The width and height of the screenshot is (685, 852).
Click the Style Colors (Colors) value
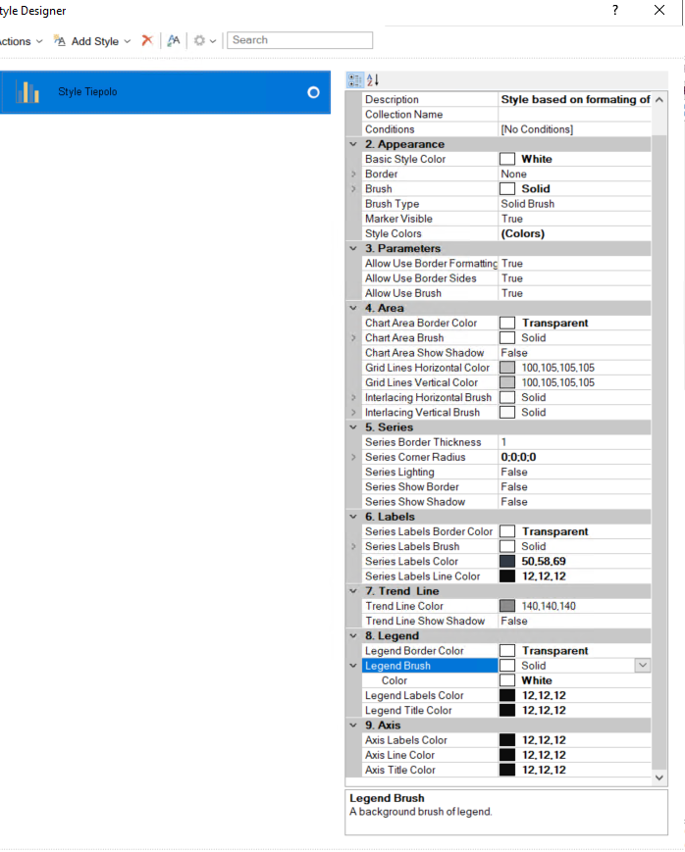point(523,233)
